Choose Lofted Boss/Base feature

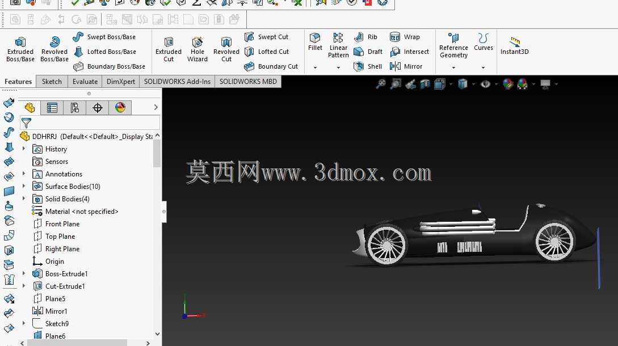point(105,52)
